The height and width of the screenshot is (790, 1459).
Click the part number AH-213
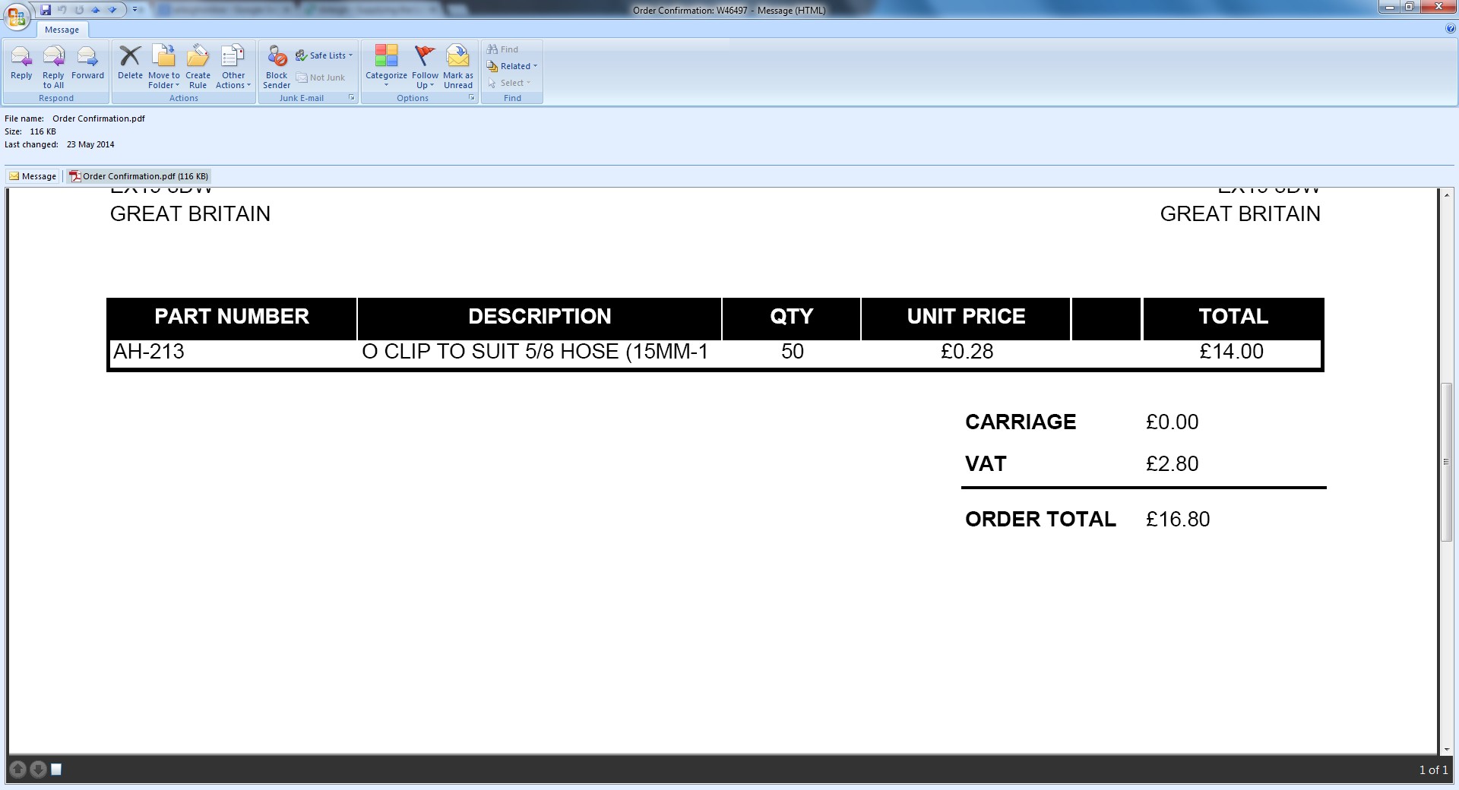point(149,352)
